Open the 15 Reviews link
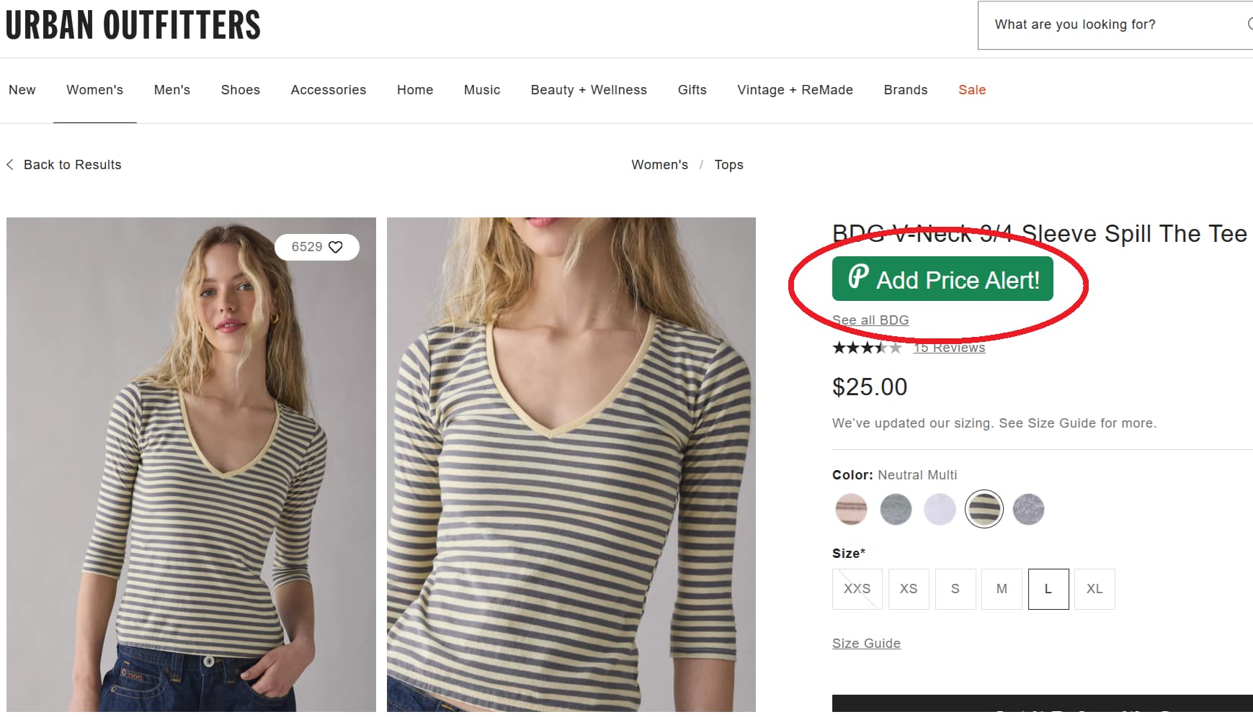The width and height of the screenshot is (1253, 717). click(x=949, y=347)
